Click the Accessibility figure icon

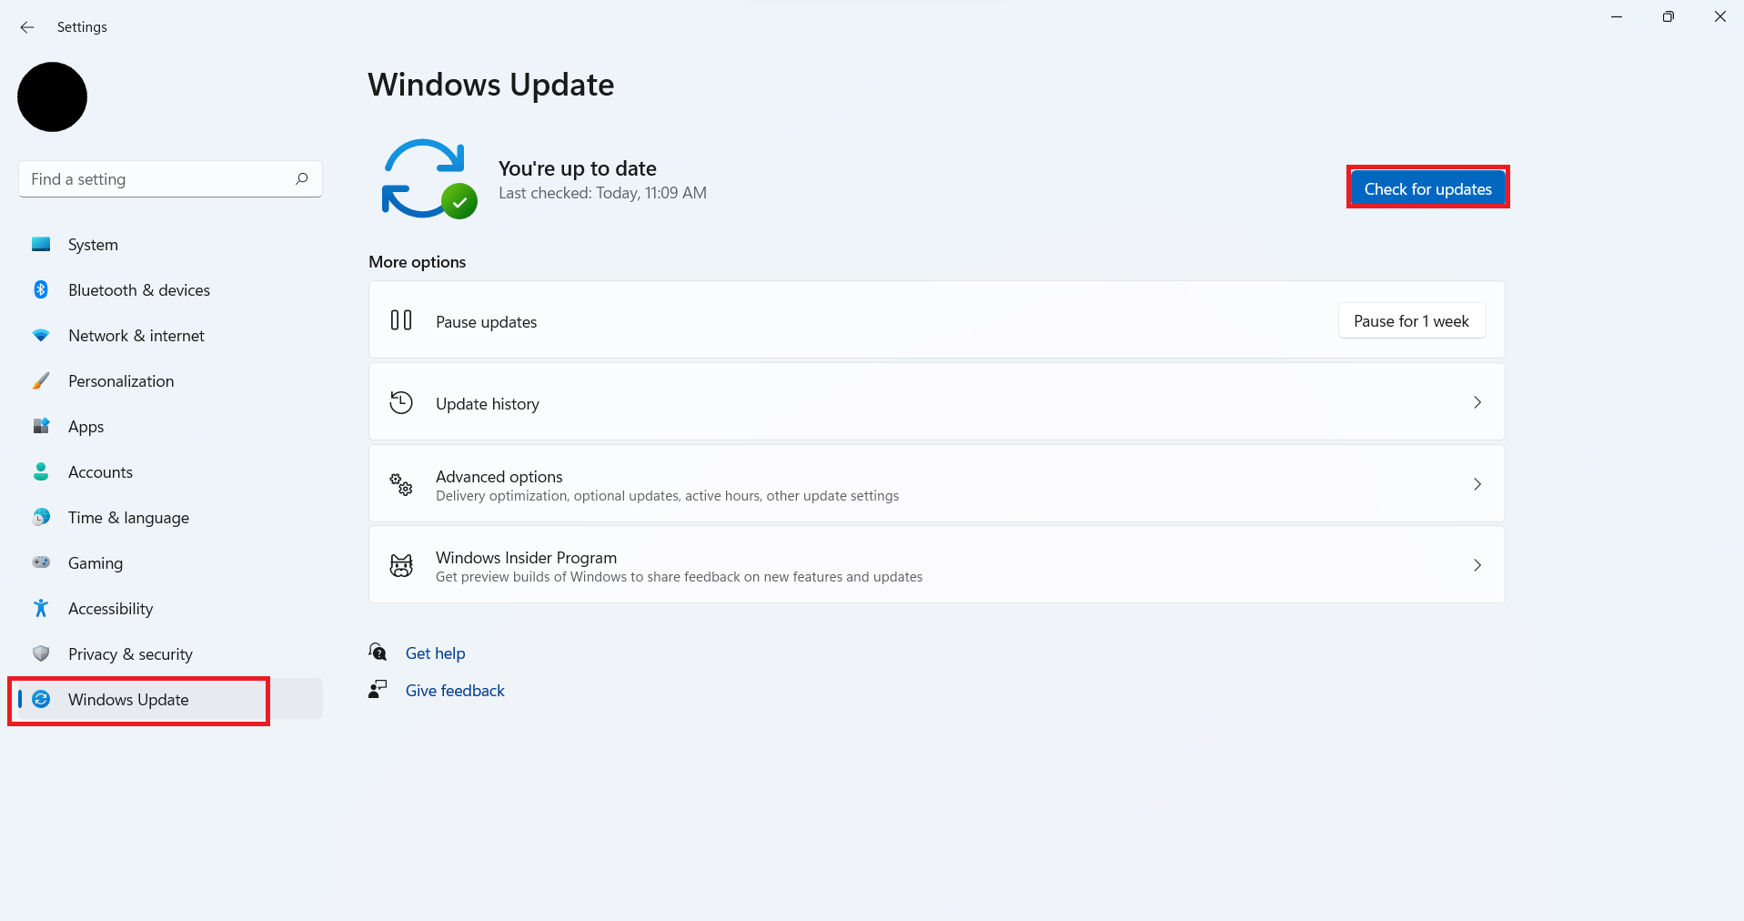coord(41,608)
